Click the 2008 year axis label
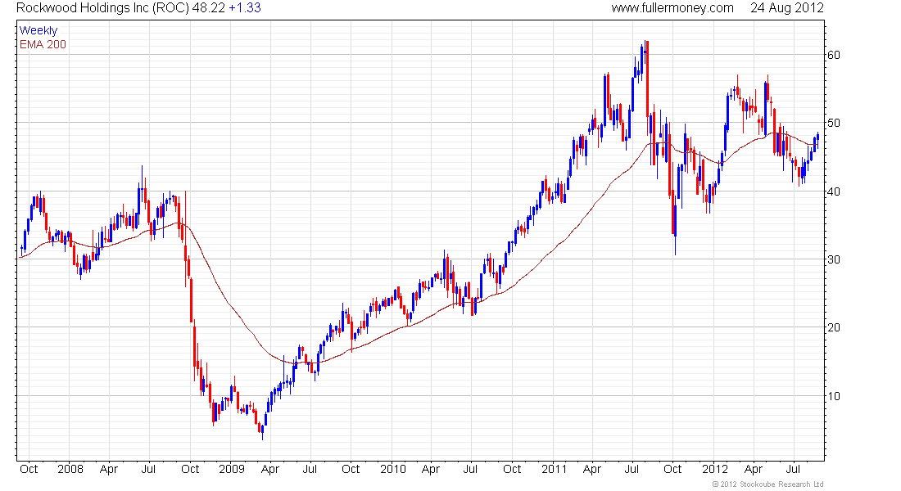Image resolution: width=901 pixels, height=491 pixels. (70, 469)
